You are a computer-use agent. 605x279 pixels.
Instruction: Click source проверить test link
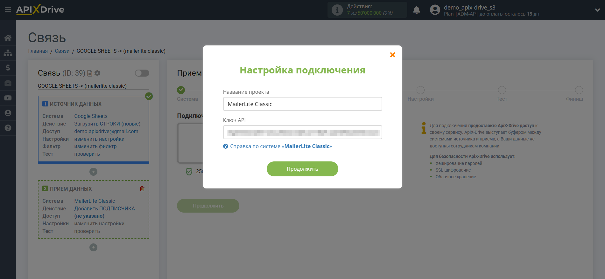click(87, 154)
